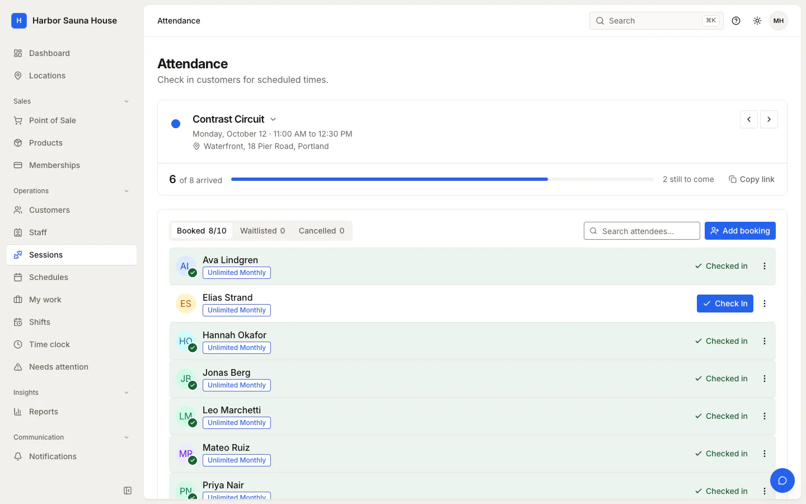The width and height of the screenshot is (806, 504).
Task: Switch to the Booked 8/10 tab
Action: [201, 231]
